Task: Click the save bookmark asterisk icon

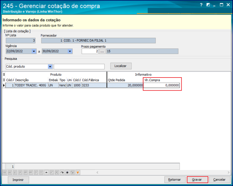Action: click(x=67, y=172)
